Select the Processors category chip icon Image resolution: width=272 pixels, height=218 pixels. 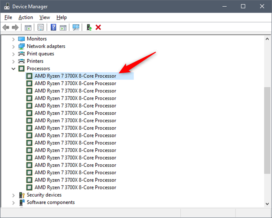(21, 68)
